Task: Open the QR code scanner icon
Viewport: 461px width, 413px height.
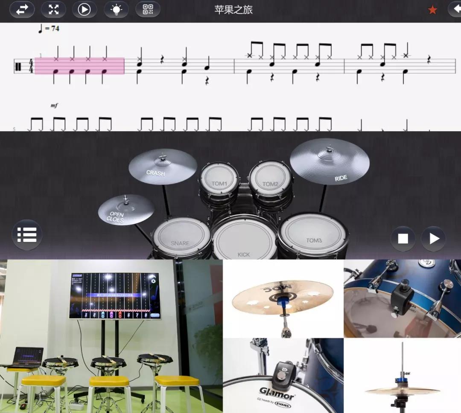Action: pos(148,9)
